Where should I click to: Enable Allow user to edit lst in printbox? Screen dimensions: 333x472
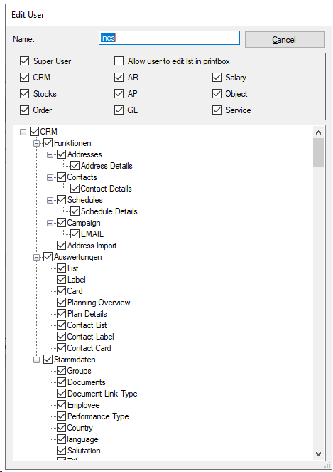coord(119,61)
